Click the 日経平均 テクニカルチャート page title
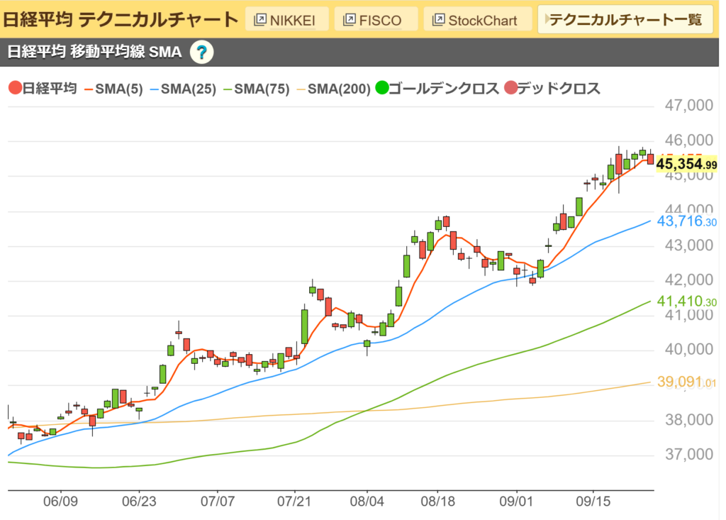 click(x=119, y=20)
